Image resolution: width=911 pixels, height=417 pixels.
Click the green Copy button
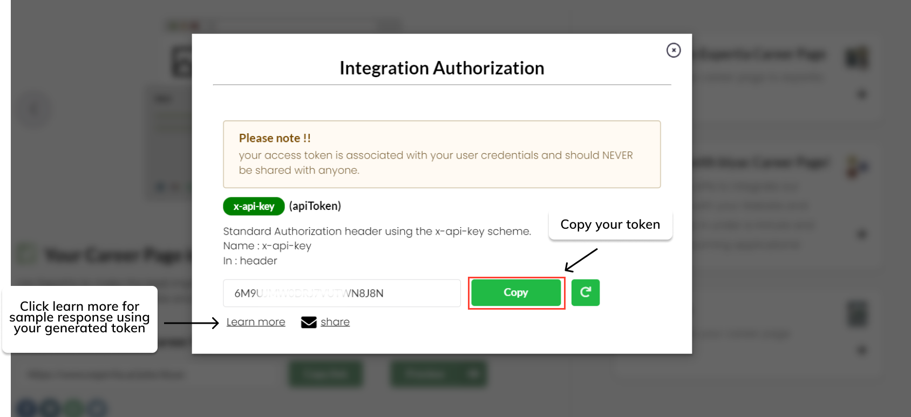[x=516, y=292]
